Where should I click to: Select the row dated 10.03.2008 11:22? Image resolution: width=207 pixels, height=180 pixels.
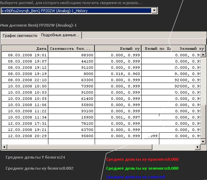coord(101,111)
